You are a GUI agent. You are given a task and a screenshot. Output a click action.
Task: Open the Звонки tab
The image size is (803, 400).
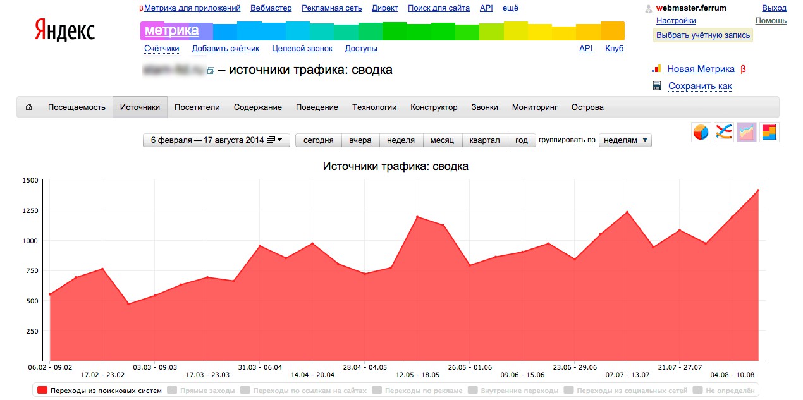coord(484,107)
